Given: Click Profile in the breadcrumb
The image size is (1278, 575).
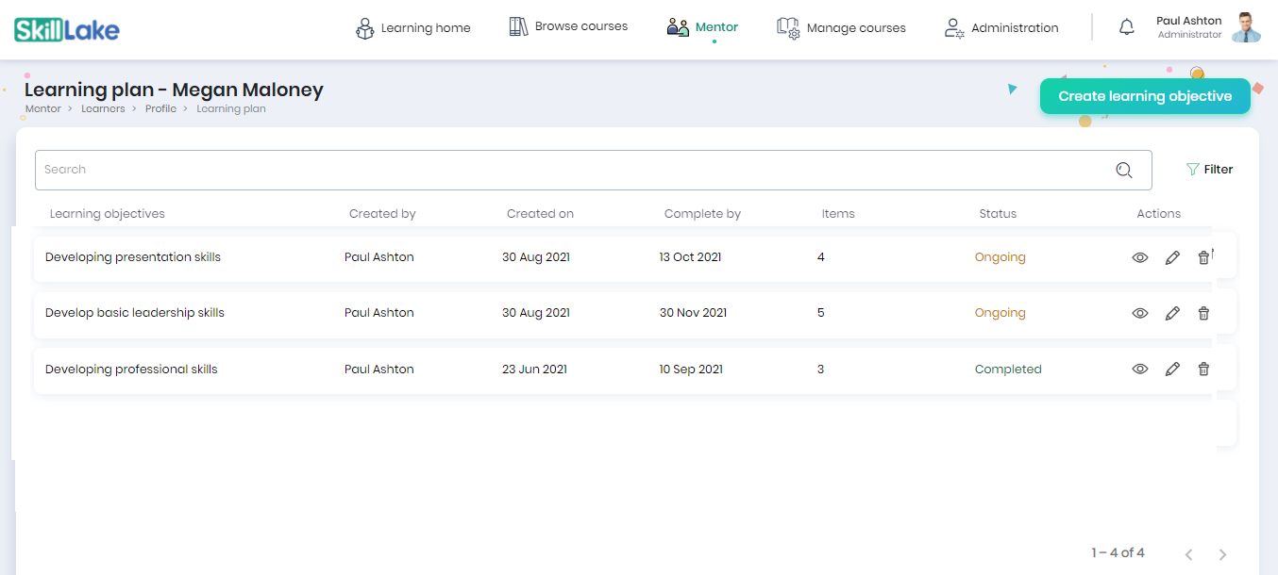Looking at the screenshot, I should click(x=160, y=109).
